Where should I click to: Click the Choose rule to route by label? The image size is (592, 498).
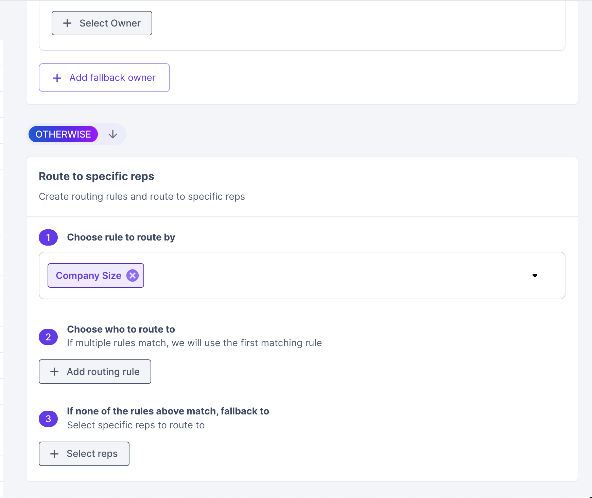click(x=121, y=237)
